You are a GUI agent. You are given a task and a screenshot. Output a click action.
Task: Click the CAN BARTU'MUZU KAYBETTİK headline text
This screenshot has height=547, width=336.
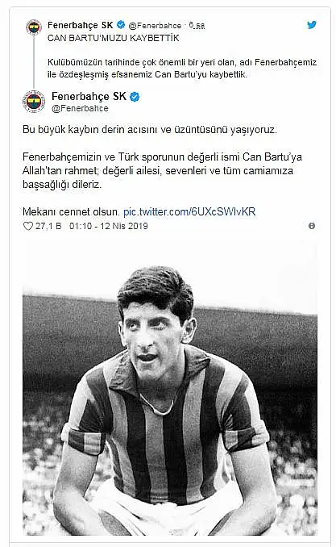pyautogui.click(x=114, y=38)
